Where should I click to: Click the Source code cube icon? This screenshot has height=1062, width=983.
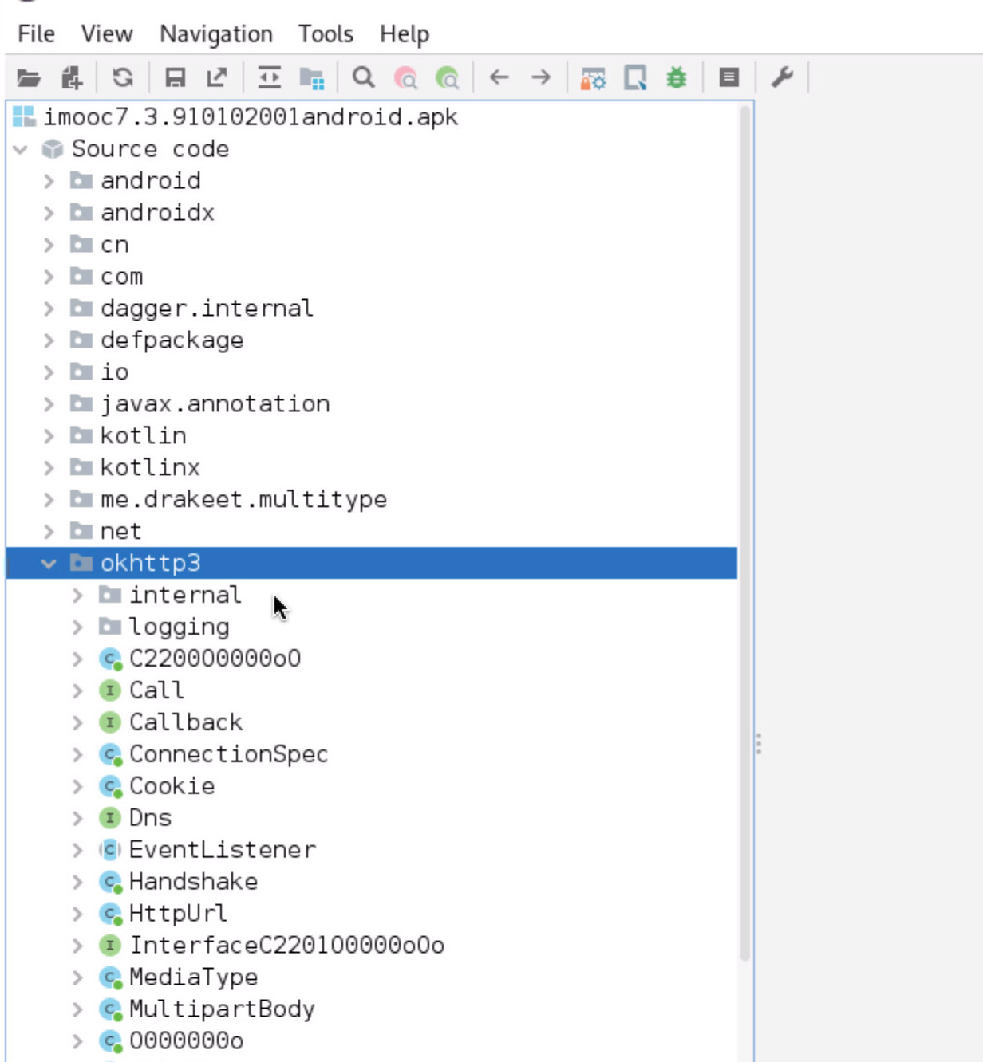(x=53, y=149)
